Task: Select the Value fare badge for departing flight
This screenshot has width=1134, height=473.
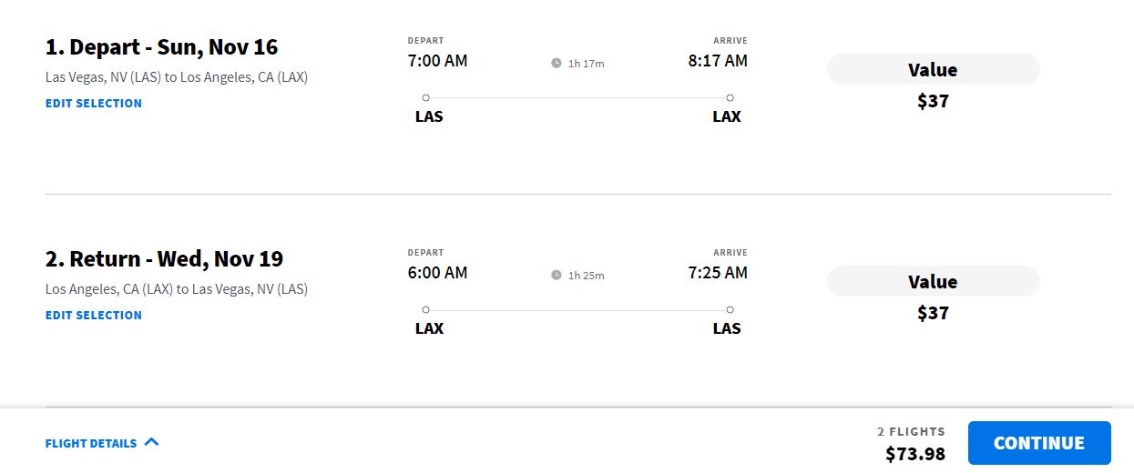Action: 933,70
